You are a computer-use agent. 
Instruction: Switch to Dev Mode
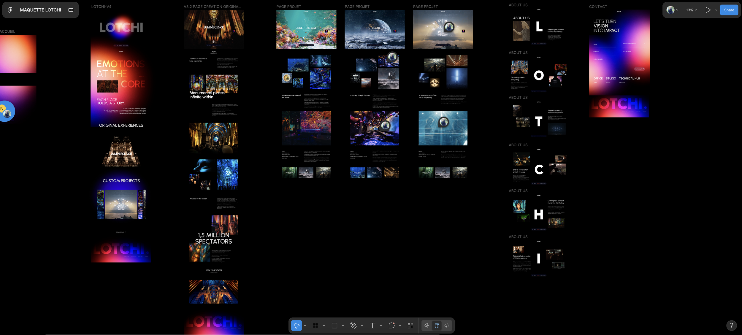(x=447, y=326)
